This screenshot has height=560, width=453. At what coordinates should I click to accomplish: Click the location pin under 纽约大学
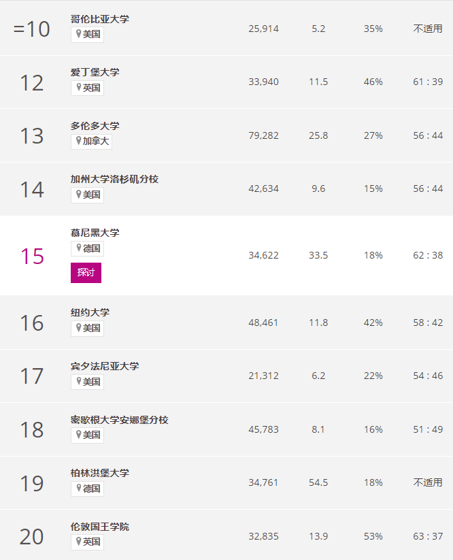tap(78, 327)
